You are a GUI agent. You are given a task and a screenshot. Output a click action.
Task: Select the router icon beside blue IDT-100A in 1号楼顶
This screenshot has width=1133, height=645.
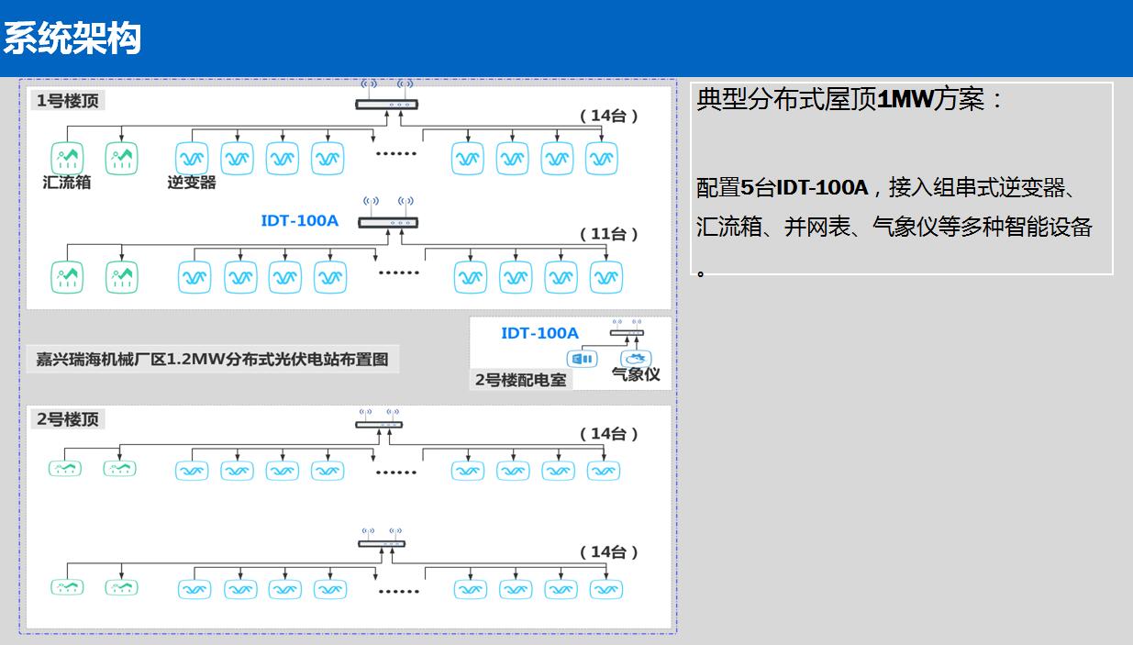(388, 222)
